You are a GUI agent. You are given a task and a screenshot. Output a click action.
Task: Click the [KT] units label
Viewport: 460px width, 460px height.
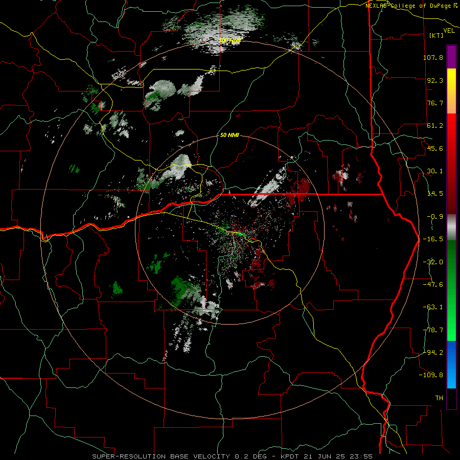pos(436,35)
